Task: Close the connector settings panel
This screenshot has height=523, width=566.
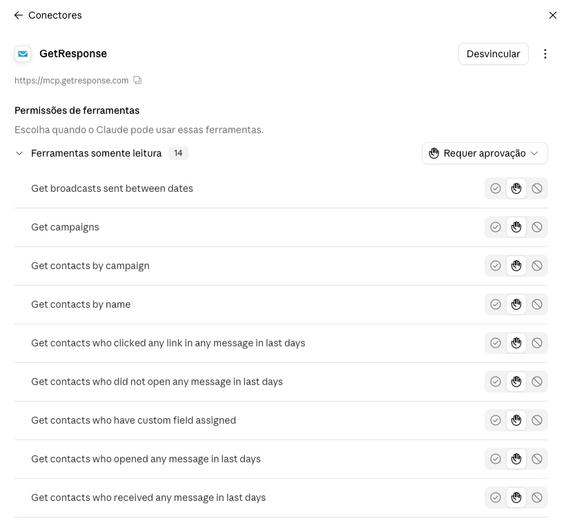Action: pyautogui.click(x=552, y=15)
